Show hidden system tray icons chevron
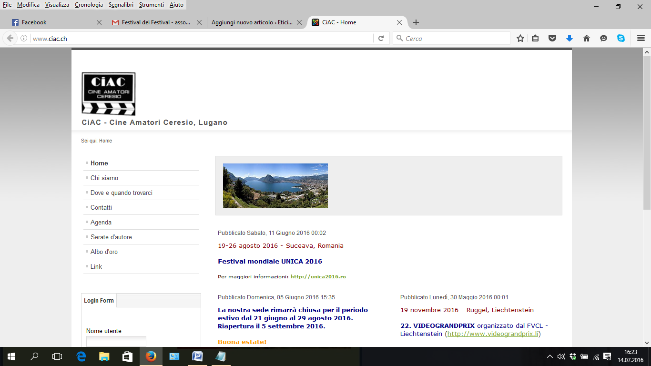The height and width of the screenshot is (366, 651). [550, 356]
